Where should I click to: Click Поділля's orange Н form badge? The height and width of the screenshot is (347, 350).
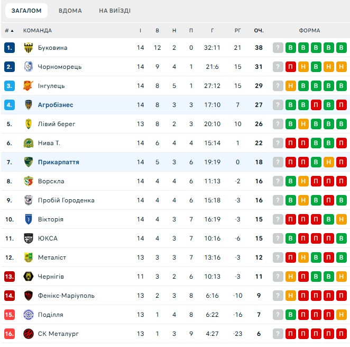click(x=342, y=315)
